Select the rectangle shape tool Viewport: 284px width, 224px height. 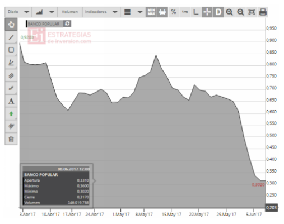(x=11, y=50)
